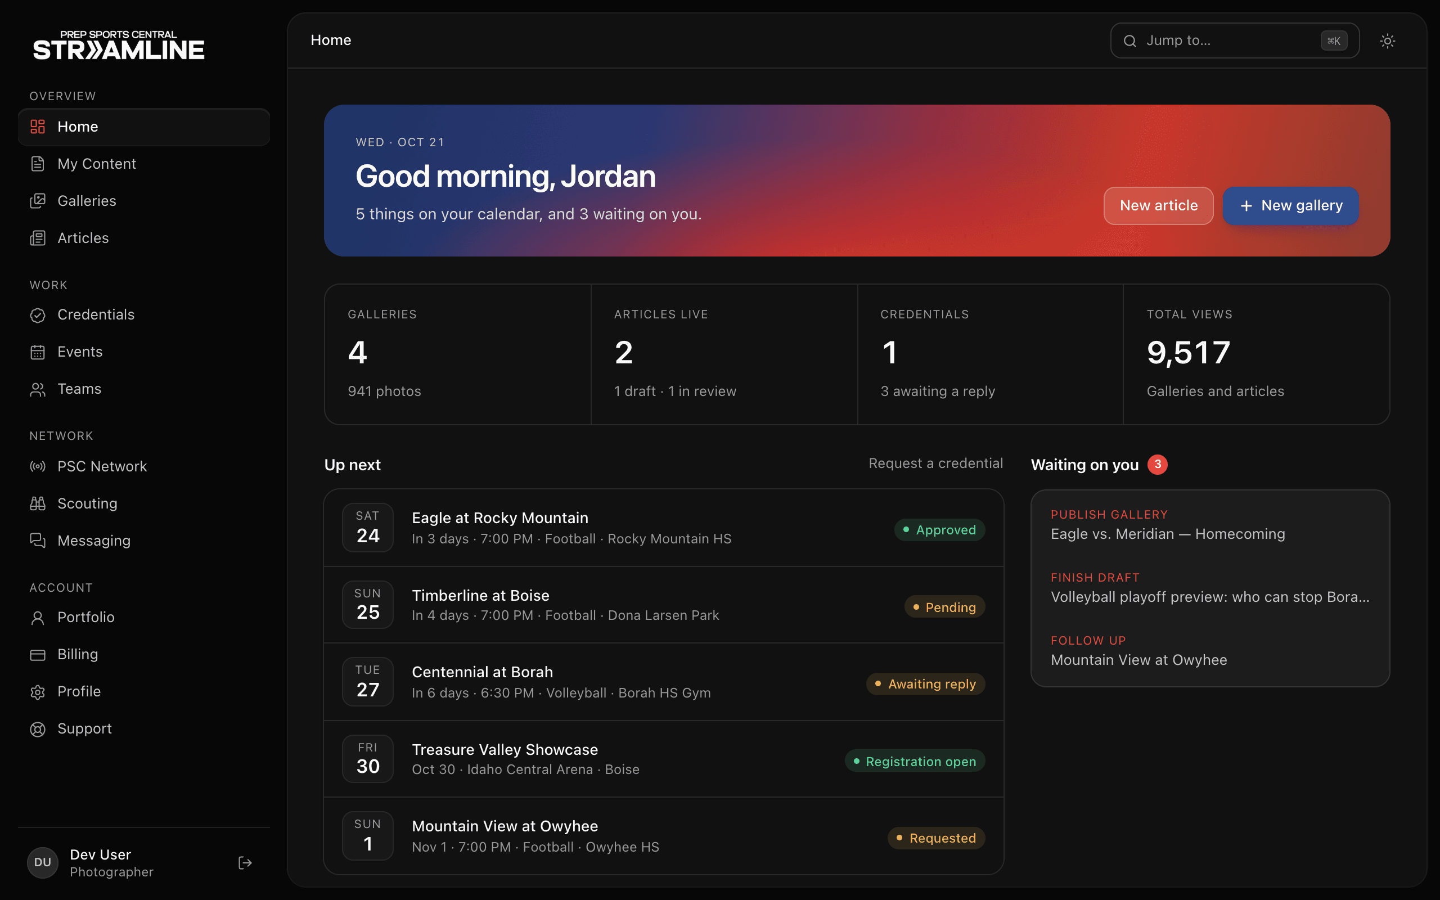Viewport: 1440px width, 900px height.
Task: Open Publish Gallery Eagle vs. Meridian item
Action: pyautogui.click(x=1210, y=525)
